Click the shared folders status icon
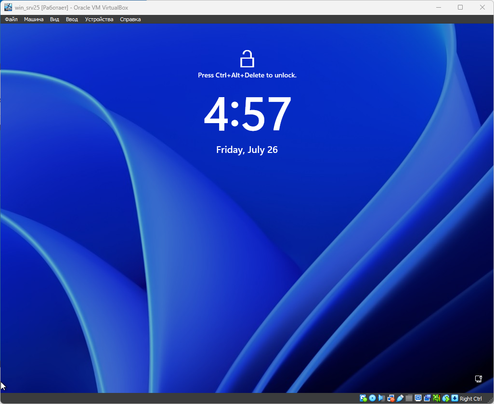 [x=409, y=398]
